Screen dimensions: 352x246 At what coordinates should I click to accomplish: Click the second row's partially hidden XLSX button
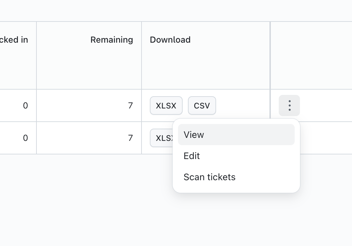[x=161, y=138]
